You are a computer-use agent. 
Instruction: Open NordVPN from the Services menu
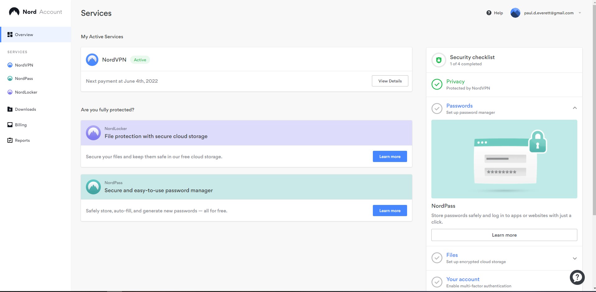pos(24,65)
